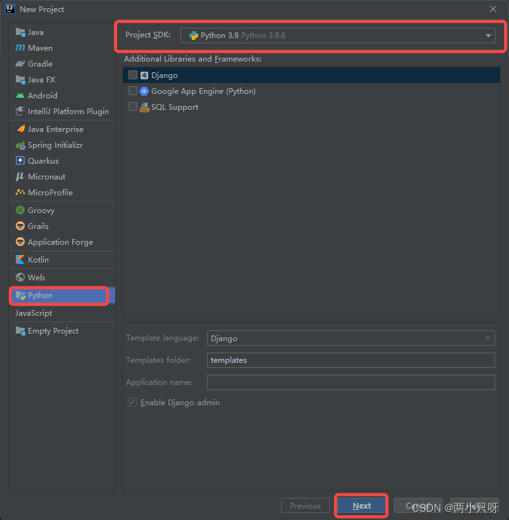Viewport: 509px width, 520px height.
Task: Click the Groovy label text
Action: pyautogui.click(x=41, y=211)
